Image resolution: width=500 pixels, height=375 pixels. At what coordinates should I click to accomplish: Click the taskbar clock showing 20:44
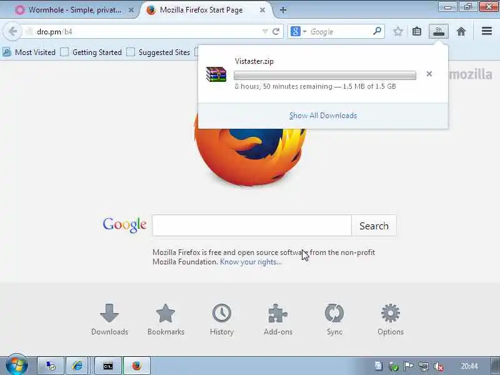[469, 366]
